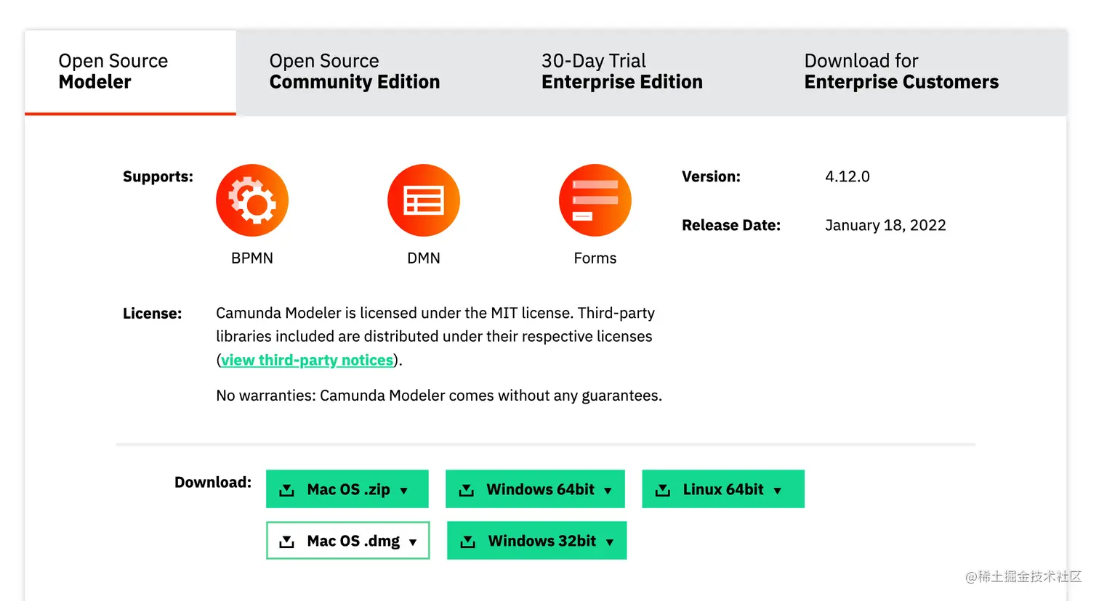Click the version number 4.12.0
The image size is (1099, 601).
click(848, 176)
